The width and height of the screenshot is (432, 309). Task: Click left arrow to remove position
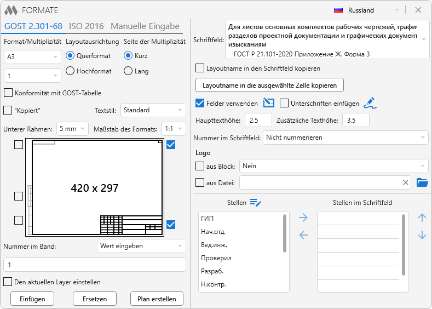[x=303, y=236]
